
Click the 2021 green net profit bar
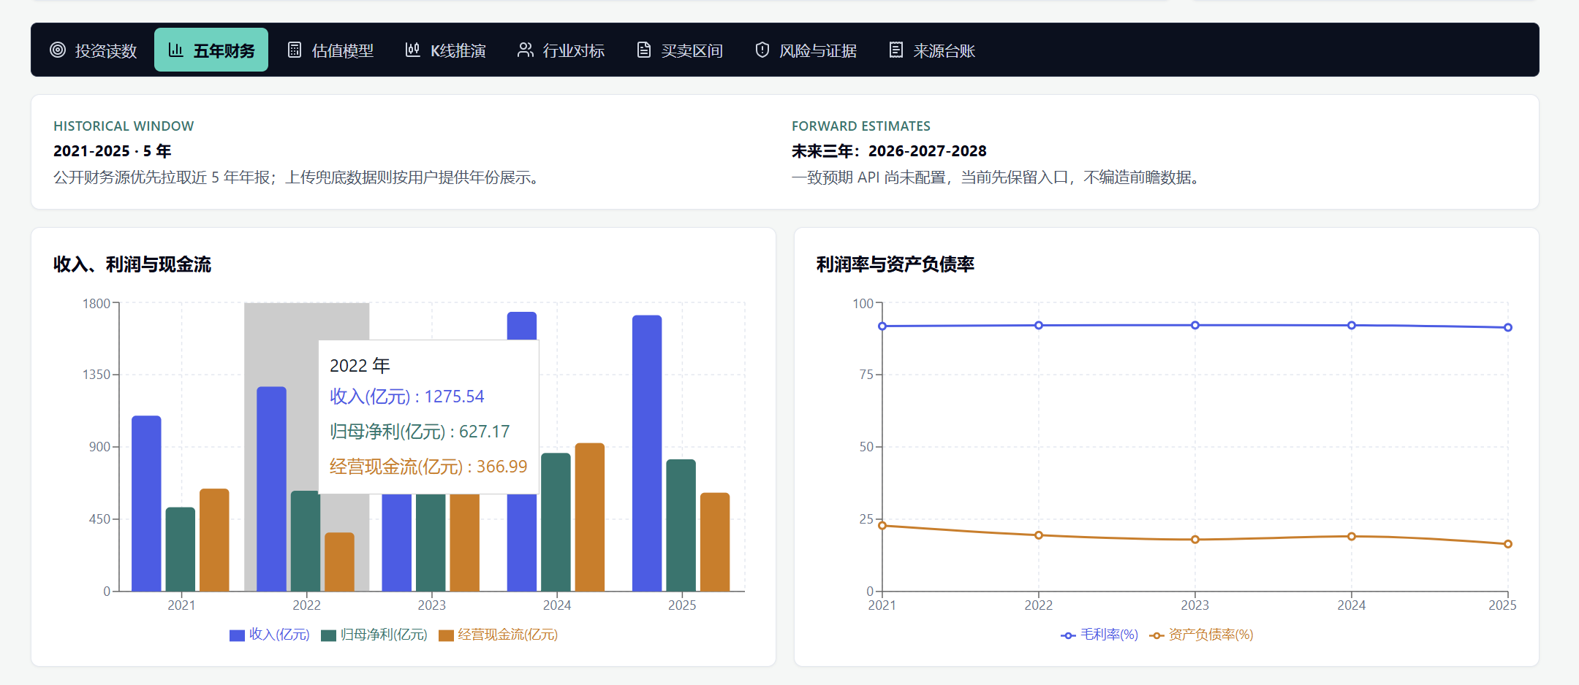[x=181, y=549]
